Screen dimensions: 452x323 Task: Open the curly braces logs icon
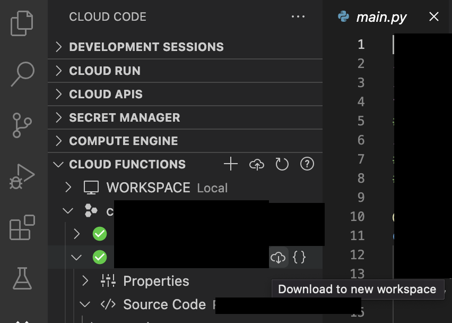pos(299,258)
